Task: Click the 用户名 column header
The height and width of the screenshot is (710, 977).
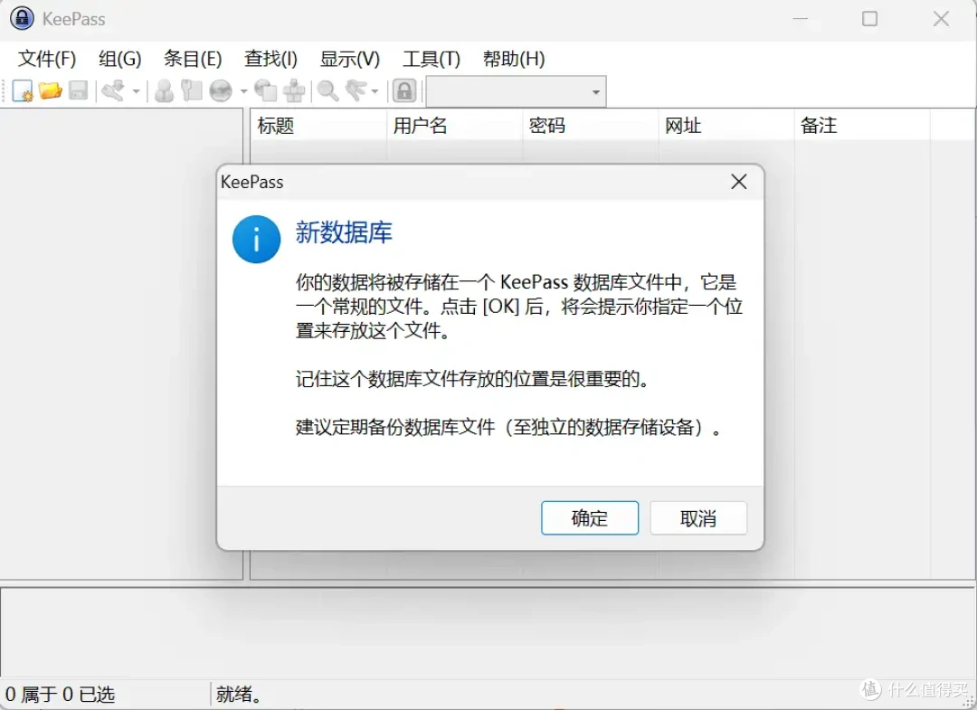Action: click(x=454, y=126)
